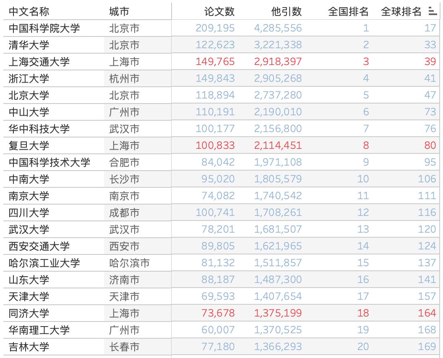This screenshot has width=443, height=358.
Task: Click global rank value 95
Action: click(x=430, y=162)
